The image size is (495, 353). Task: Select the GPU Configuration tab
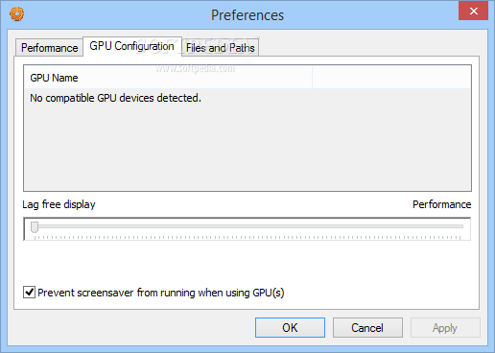click(x=132, y=46)
